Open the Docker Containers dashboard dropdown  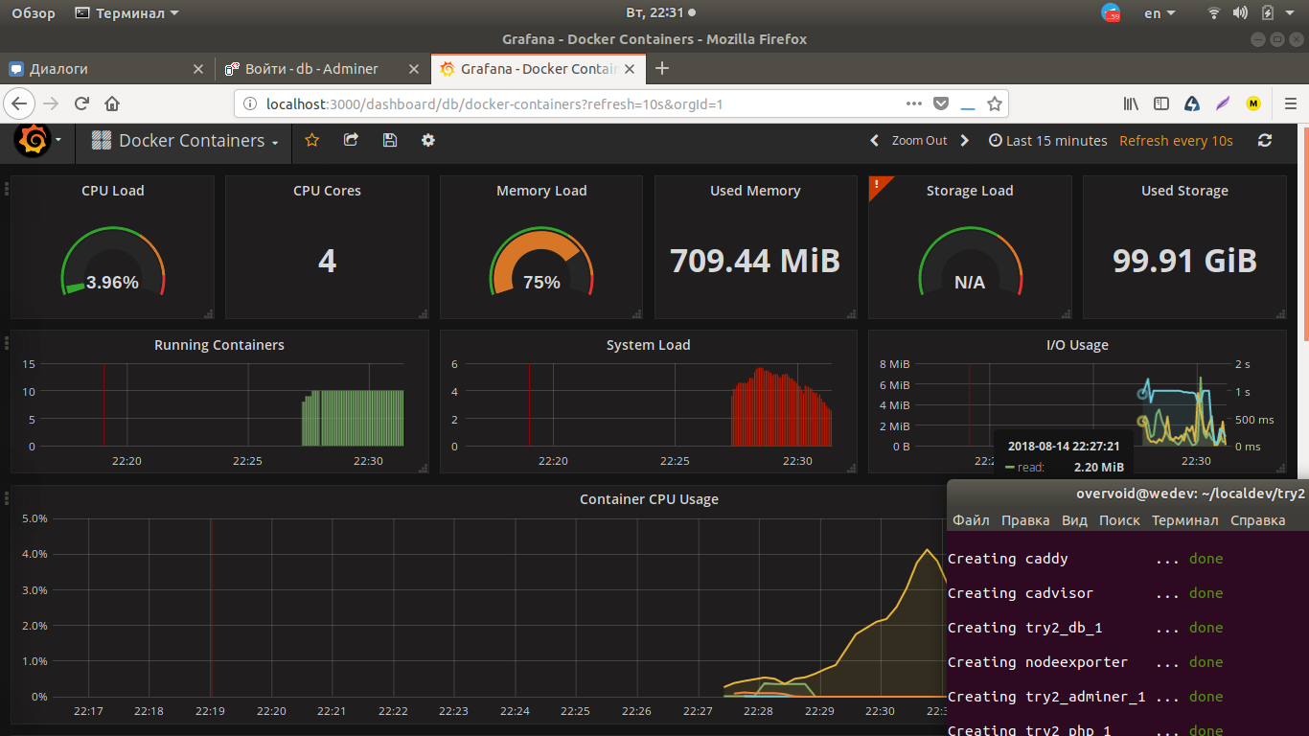click(185, 141)
